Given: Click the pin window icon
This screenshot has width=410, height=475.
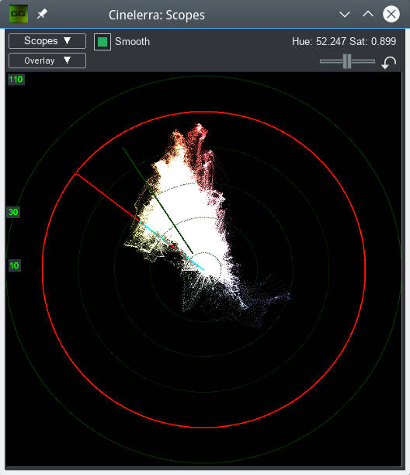Looking at the screenshot, I should pyautogui.click(x=42, y=14).
